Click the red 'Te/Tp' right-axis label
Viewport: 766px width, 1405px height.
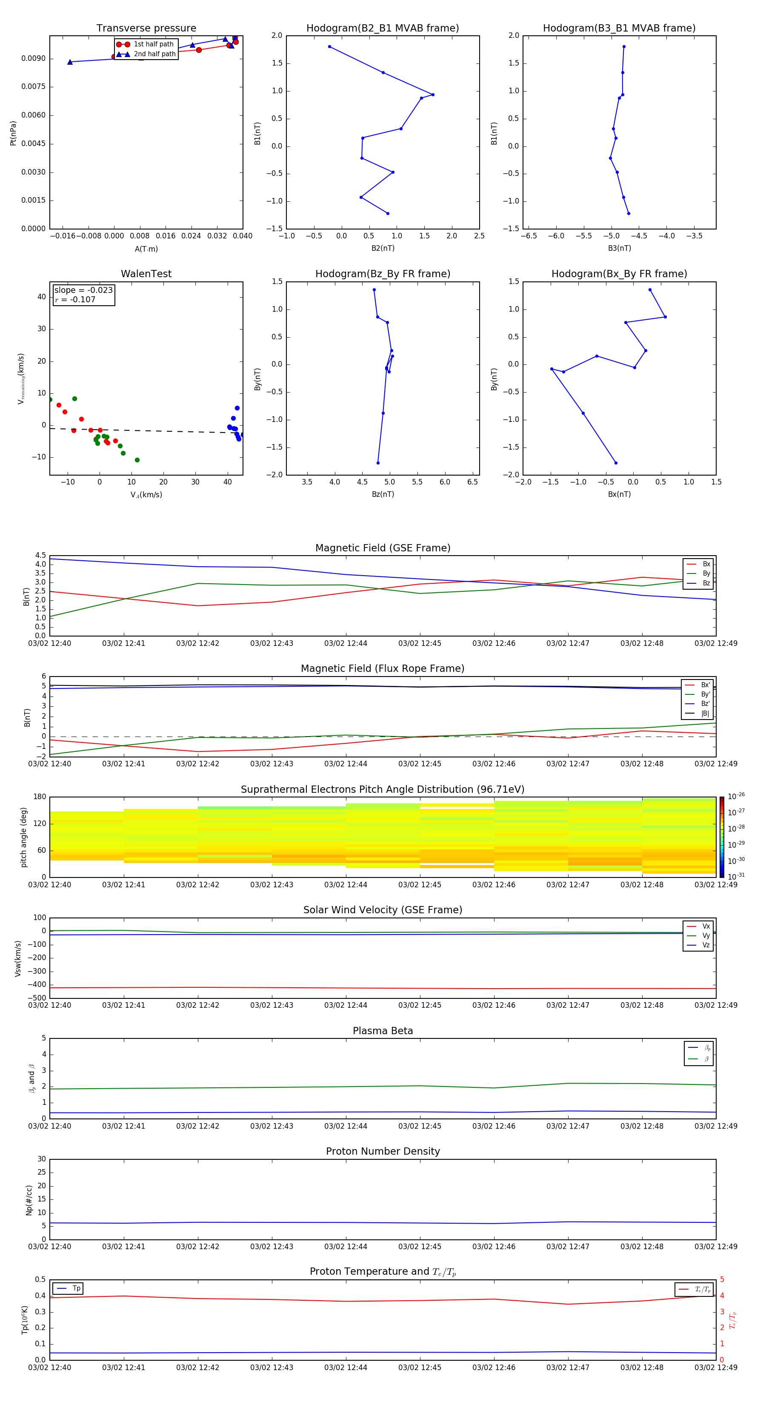click(x=733, y=1320)
